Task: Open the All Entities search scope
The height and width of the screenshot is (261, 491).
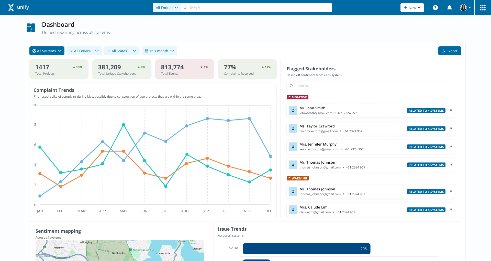Action: coord(167,8)
